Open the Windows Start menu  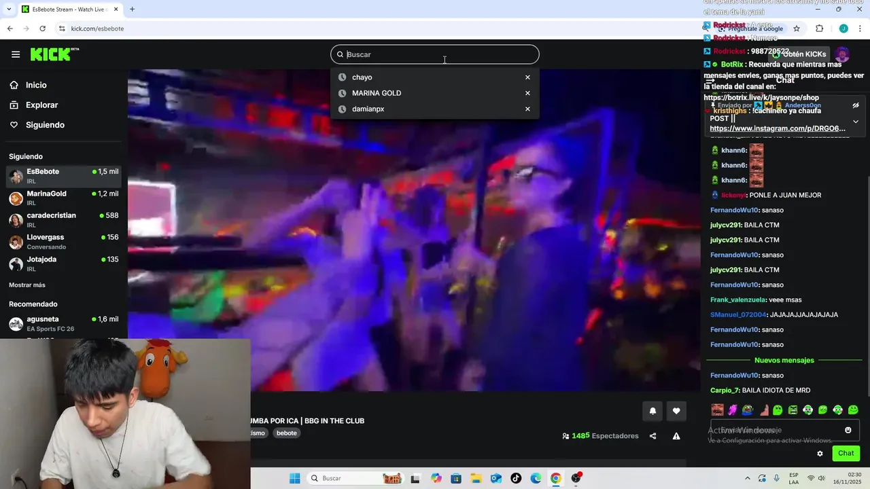pyautogui.click(x=294, y=478)
